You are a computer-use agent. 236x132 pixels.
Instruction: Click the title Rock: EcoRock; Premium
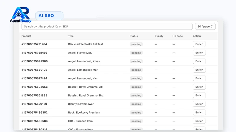pos(84,112)
